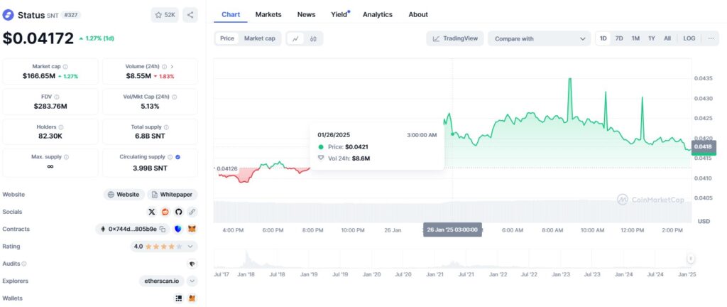This screenshot has height=307, width=727.
Task: Select the 7D time range
Action: pos(619,38)
